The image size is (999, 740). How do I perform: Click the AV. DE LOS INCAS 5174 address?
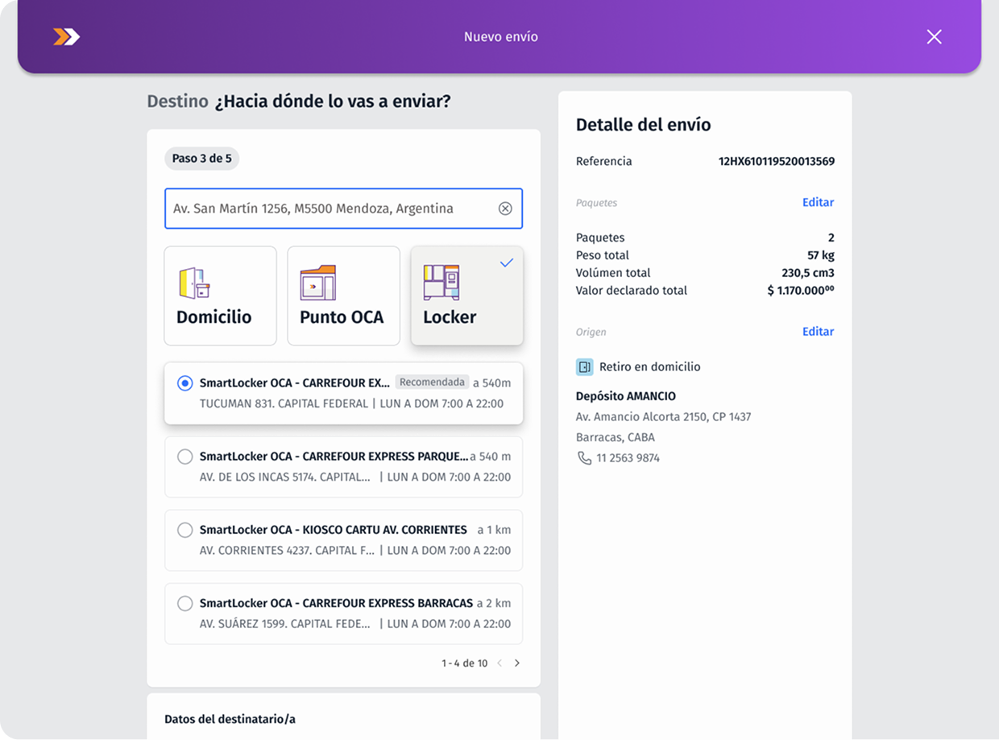[285, 477]
